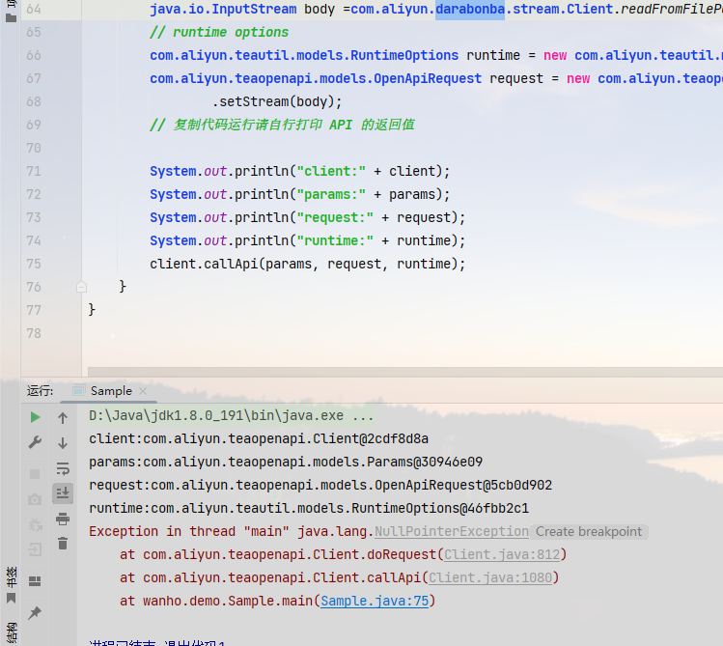Screen dimensions: 723x646
Task: Click the editor horizontal scrollbar
Action: 405,371
